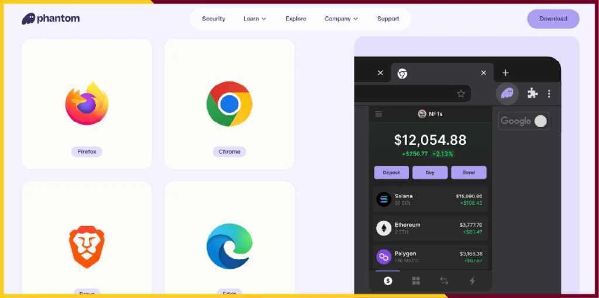Click the Polygon token icon

(384, 256)
